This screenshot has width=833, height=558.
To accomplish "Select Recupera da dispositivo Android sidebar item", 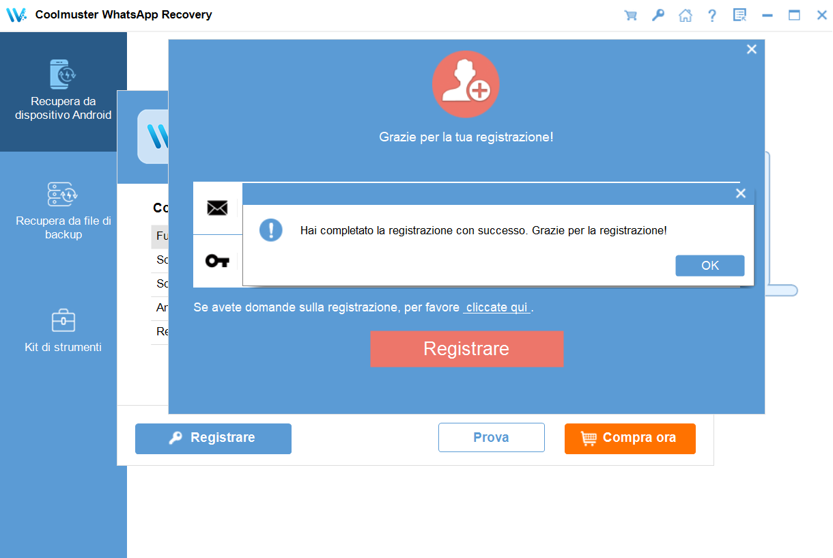I will 63,92.
